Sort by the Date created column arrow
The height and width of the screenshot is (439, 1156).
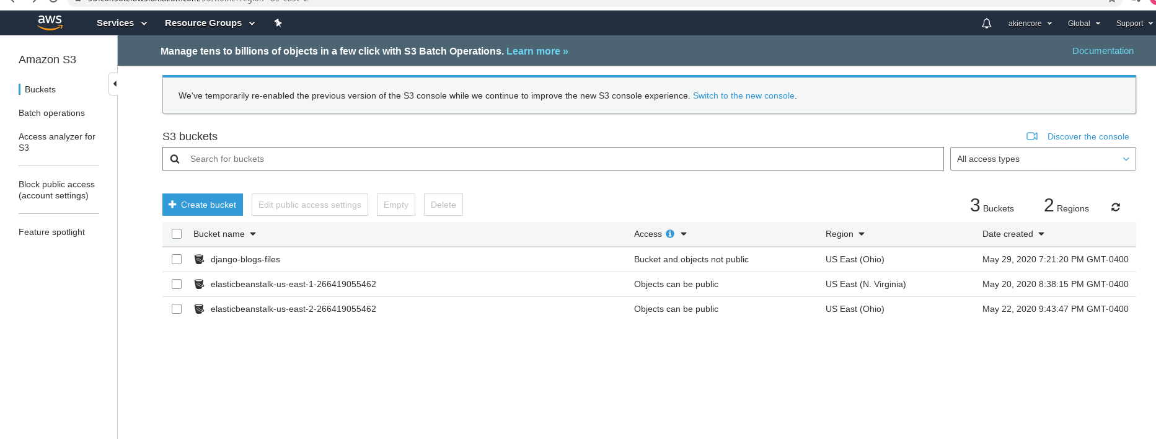(1041, 234)
